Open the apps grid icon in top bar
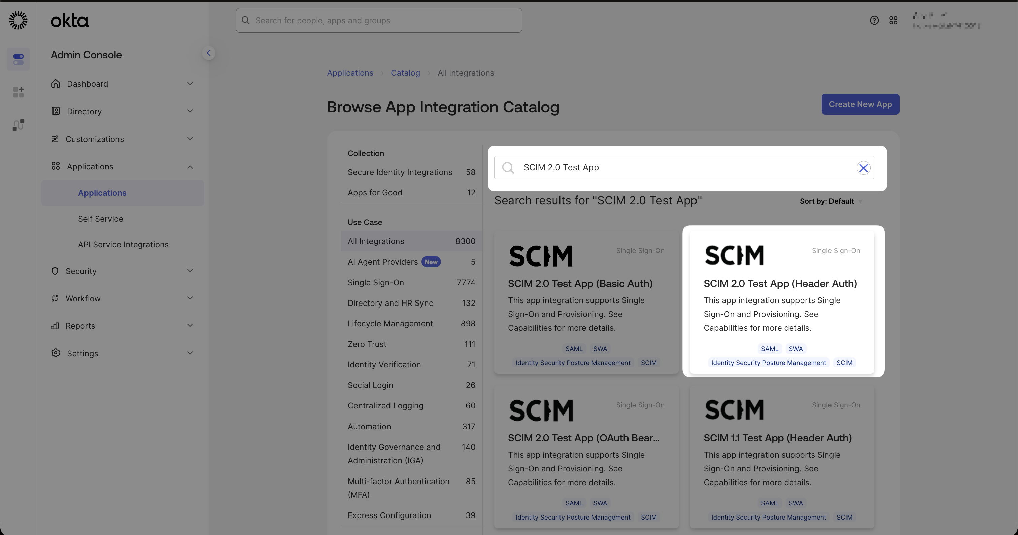This screenshot has width=1018, height=535. 893,20
